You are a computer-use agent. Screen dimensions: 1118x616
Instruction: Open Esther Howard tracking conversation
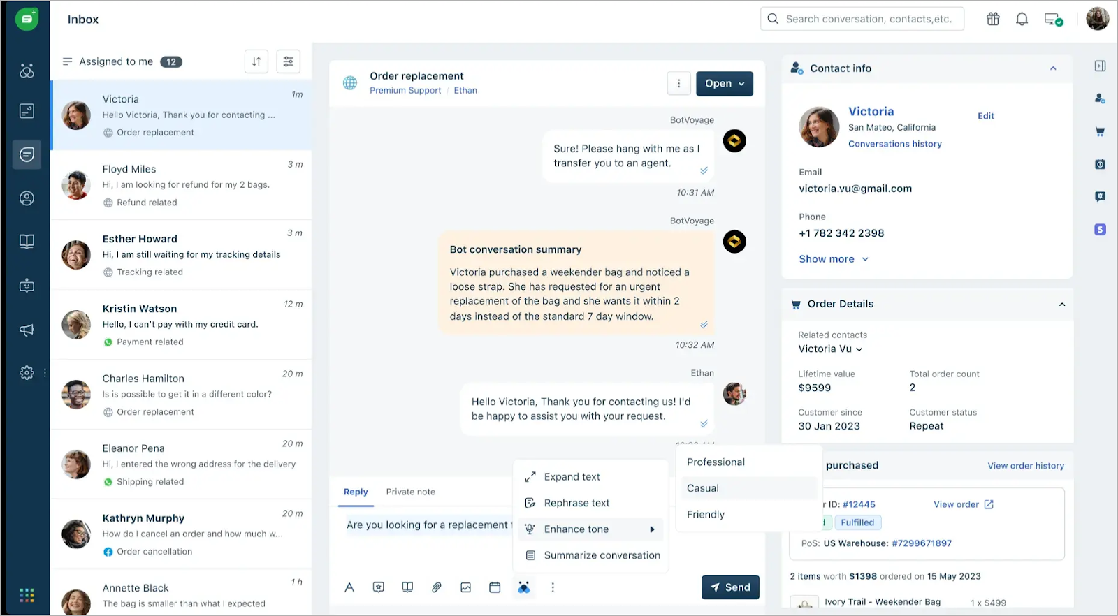point(182,255)
